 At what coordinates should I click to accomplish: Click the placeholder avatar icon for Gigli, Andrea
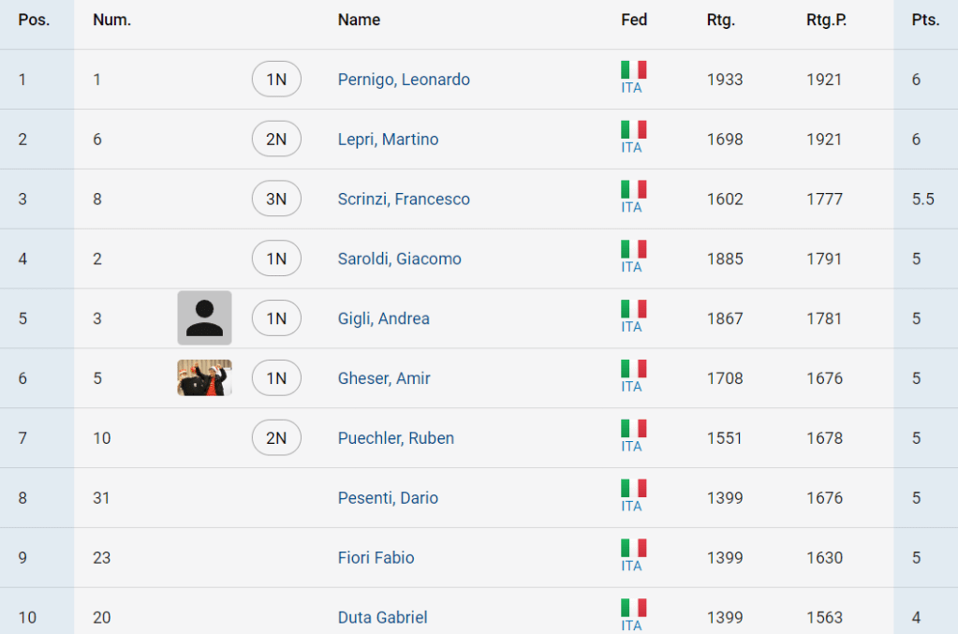pyautogui.click(x=204, y=318)
